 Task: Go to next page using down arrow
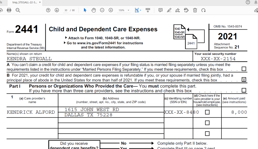pyautogui.click(x=57, y=10)
